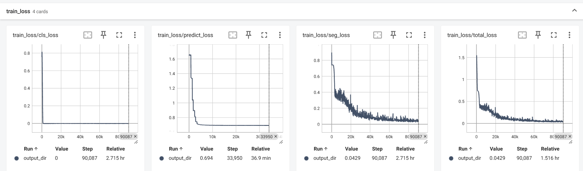Fit domain to data in total_loss card

click(x=522, y=35)
